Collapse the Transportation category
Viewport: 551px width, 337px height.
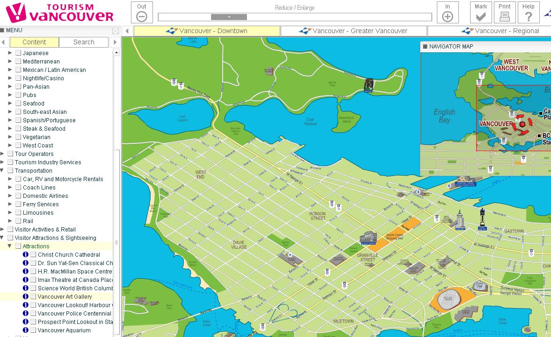pyautogui.click(x=2, y=170)
